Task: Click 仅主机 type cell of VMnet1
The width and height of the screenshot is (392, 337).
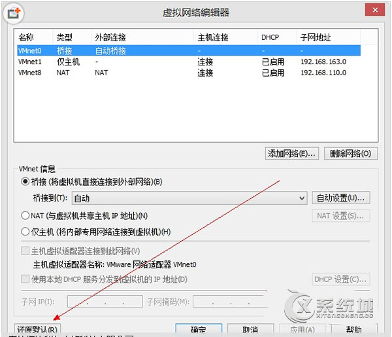Action: click(x=68, y=62)
